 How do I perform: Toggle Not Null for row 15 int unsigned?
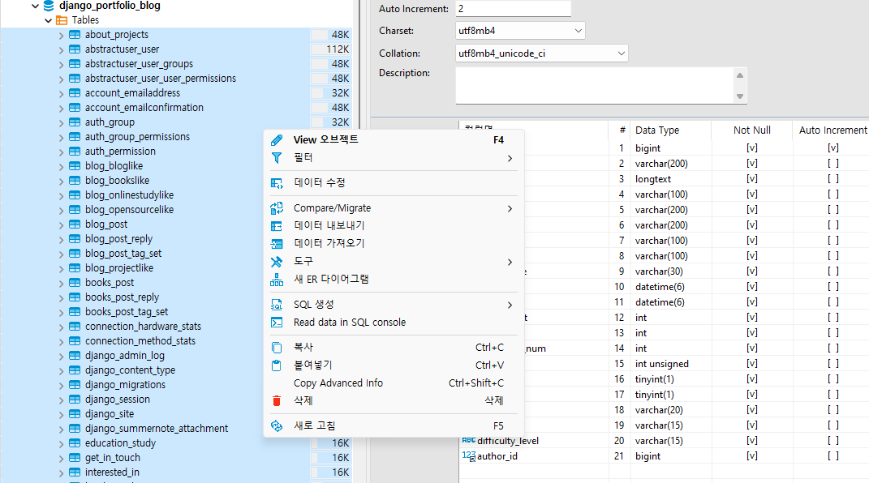(752, 364)
